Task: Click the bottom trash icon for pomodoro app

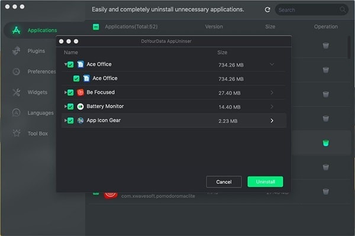Action: click(x=325, y=192)
